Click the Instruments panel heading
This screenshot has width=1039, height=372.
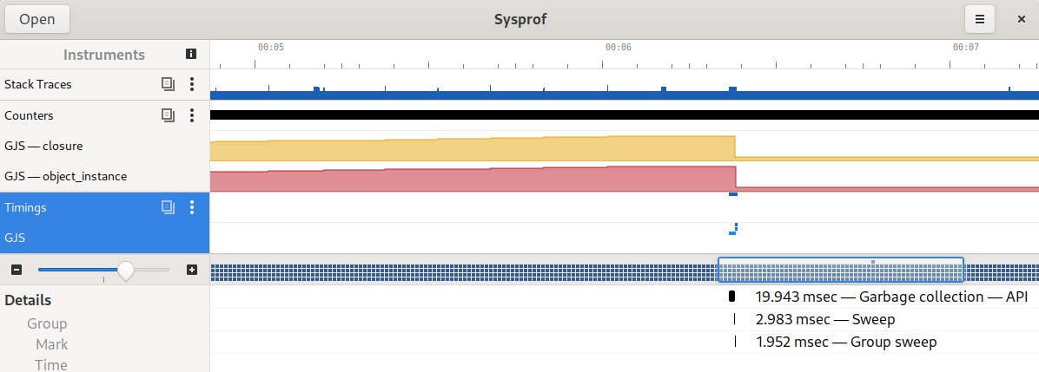(104, 55)
